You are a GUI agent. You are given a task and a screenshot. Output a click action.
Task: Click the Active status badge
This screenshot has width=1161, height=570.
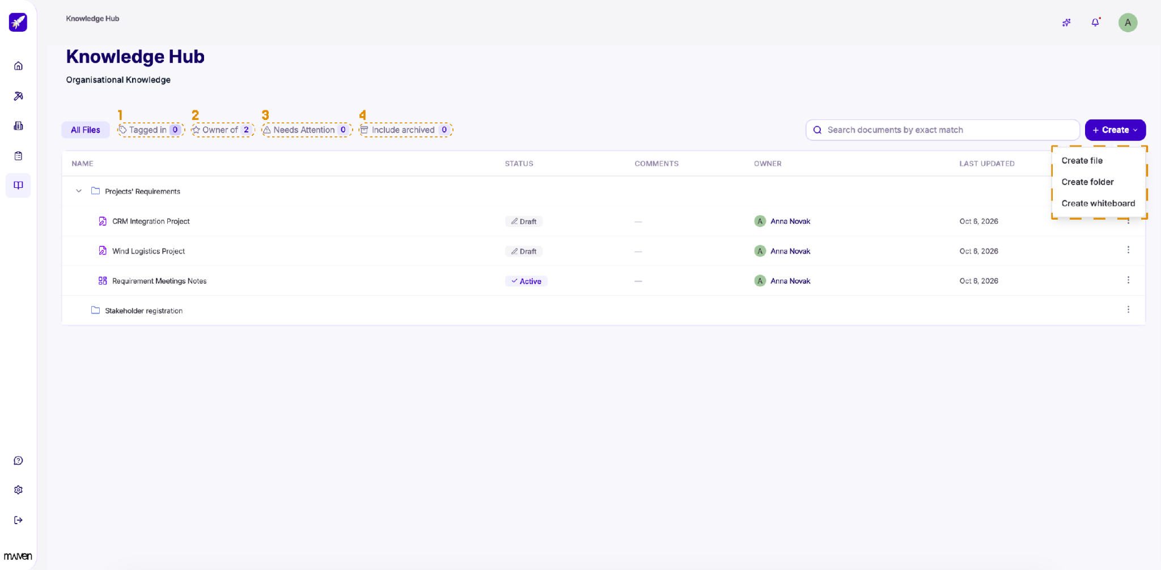[x=526, y=281]
